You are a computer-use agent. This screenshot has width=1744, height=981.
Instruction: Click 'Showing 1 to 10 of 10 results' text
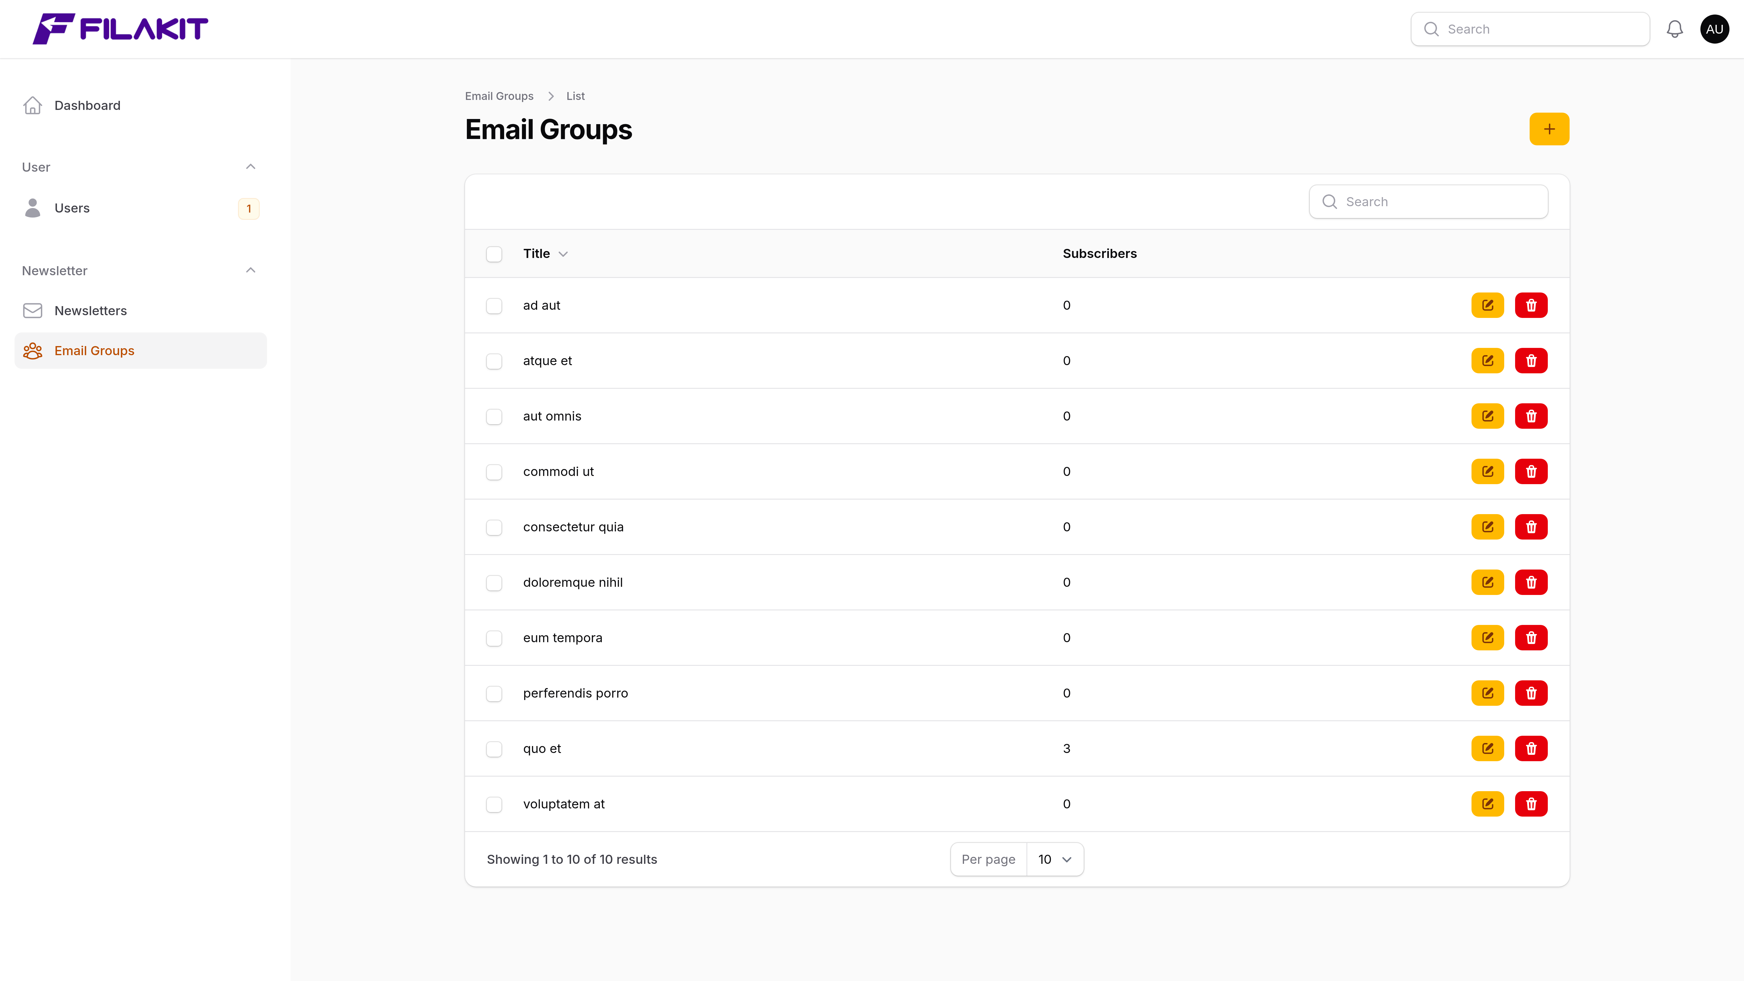point(572,859)
